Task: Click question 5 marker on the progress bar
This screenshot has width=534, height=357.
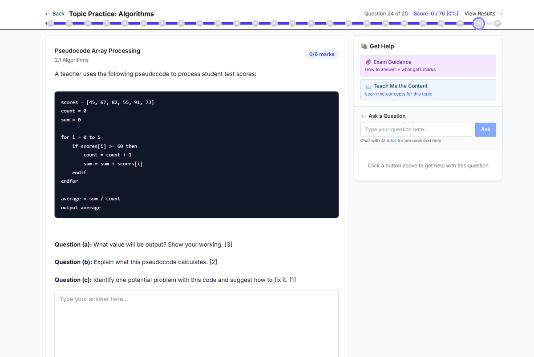Action: coord(125,23)
